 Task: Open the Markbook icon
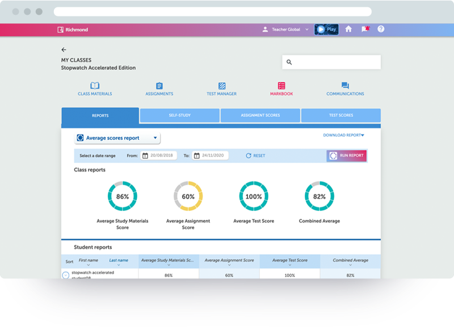coord(281,86)
